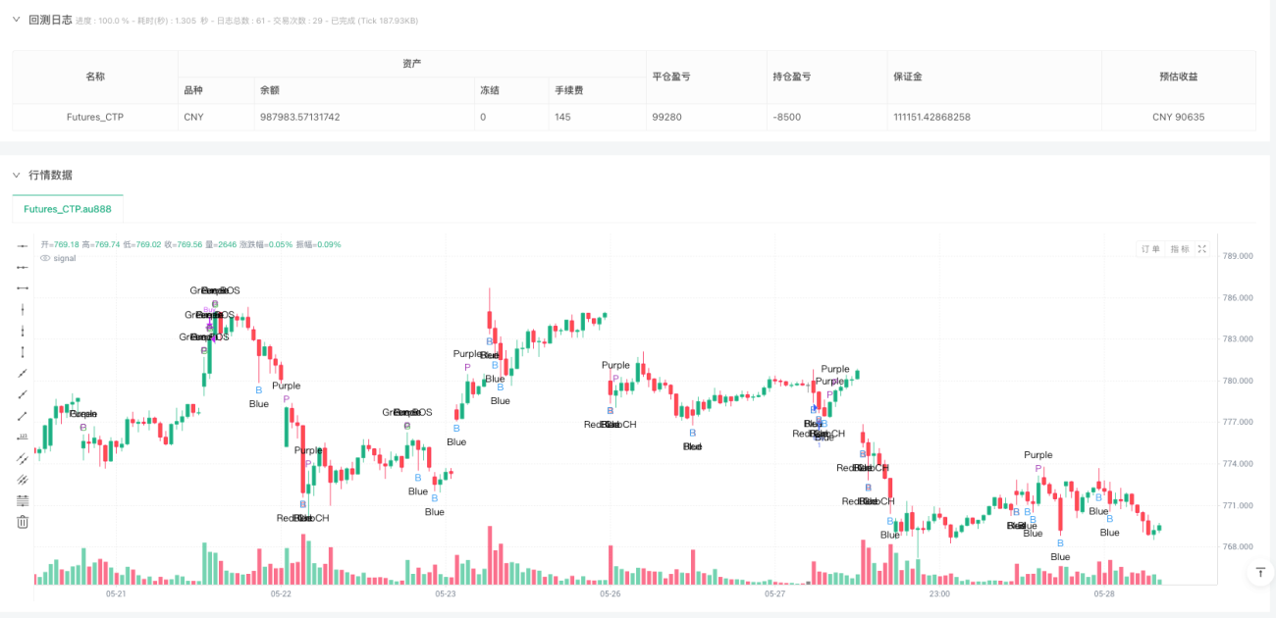Select the horizontal segment drawing tool
The image size is (1276, 618).
pyautogui.click(x=23, y=288)
